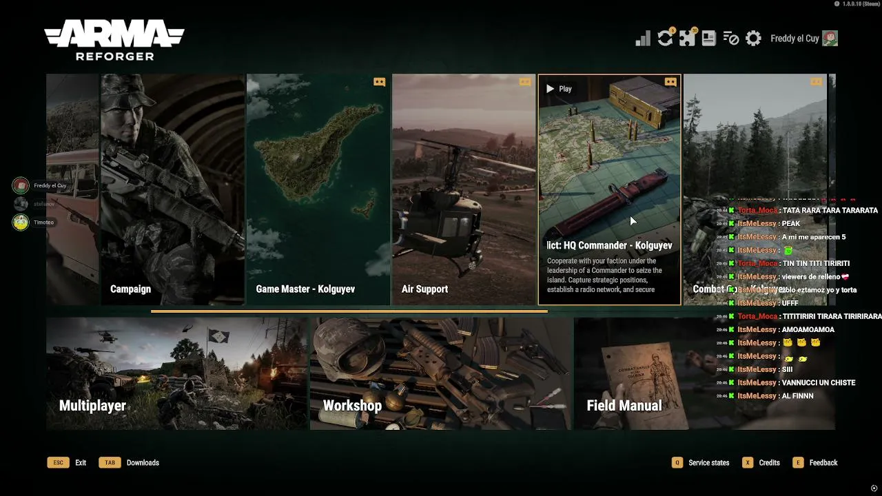Click chat message 'TIN TIN TITI TIRIRITI'
The width and height of the screenshot is (882, 496).
pyautogui.click(x=816, y=263)
